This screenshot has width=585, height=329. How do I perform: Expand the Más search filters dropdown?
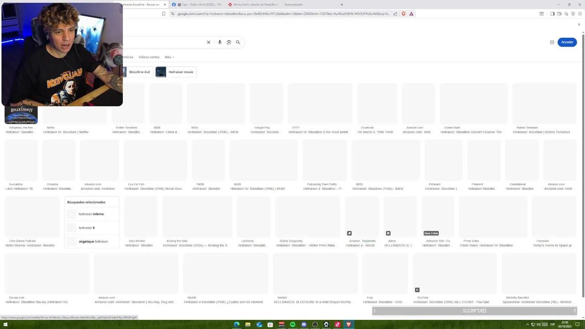coord(169,57)
